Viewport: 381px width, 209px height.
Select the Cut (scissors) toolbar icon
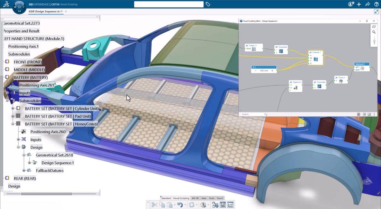[154, 205]
